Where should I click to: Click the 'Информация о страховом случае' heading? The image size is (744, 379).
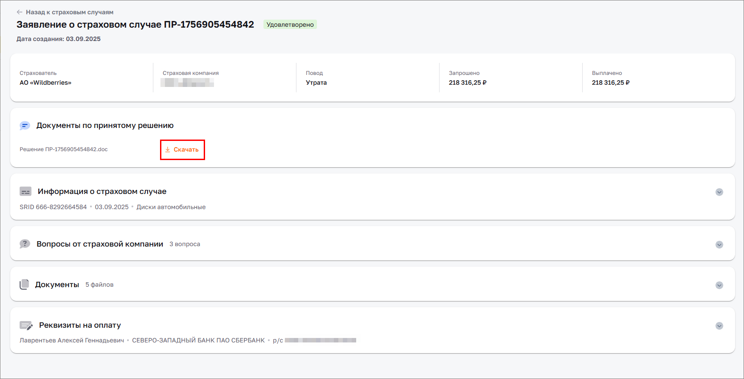coord(102,191)
